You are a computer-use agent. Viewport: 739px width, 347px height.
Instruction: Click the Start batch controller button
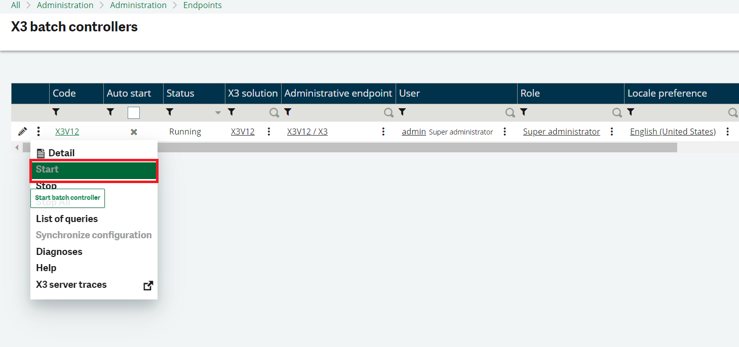pyautogui.click(x=67, y=198)
